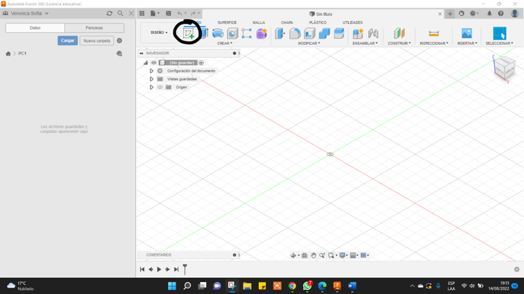Activate the Select tool icon
Screen dimensions: 524x294
point(499,34)
